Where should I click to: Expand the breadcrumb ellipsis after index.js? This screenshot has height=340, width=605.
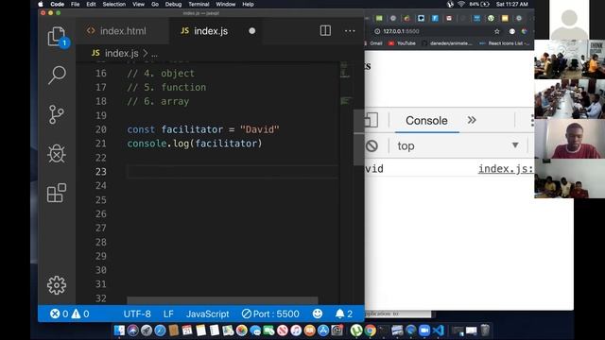coord(154,54)
